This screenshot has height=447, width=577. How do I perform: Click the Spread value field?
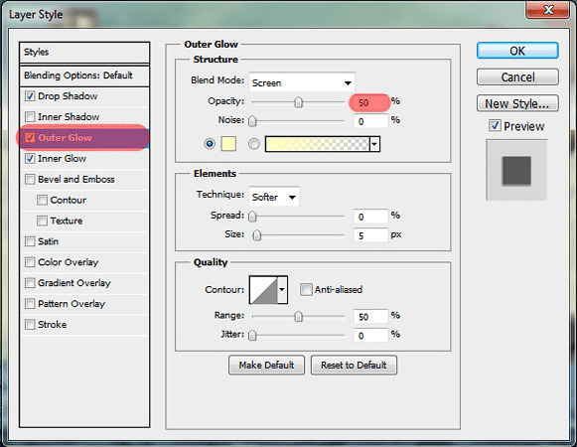[371, 217]
